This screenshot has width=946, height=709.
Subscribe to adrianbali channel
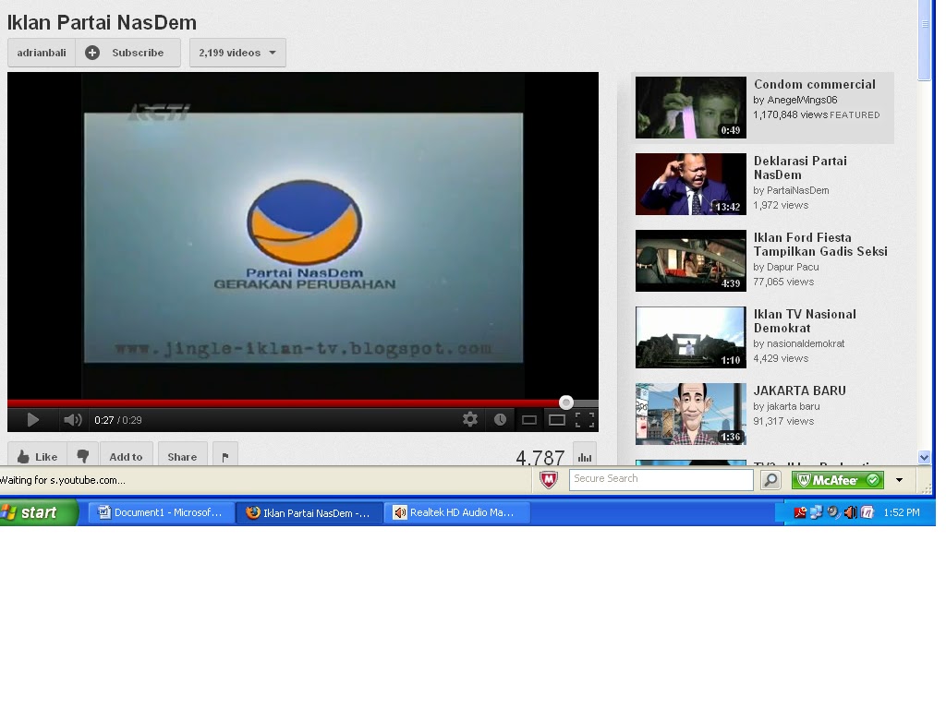point(127,53)
